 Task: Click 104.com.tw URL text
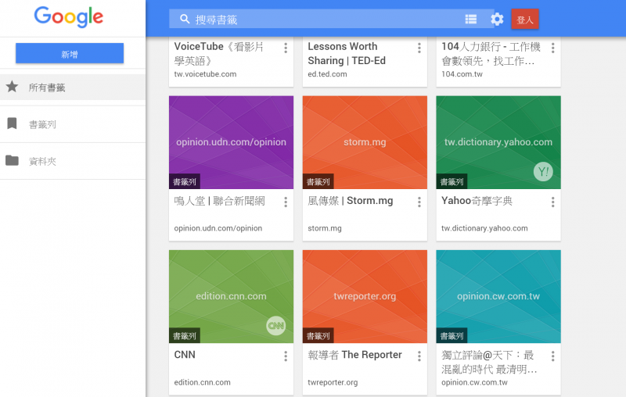(462, 74)
